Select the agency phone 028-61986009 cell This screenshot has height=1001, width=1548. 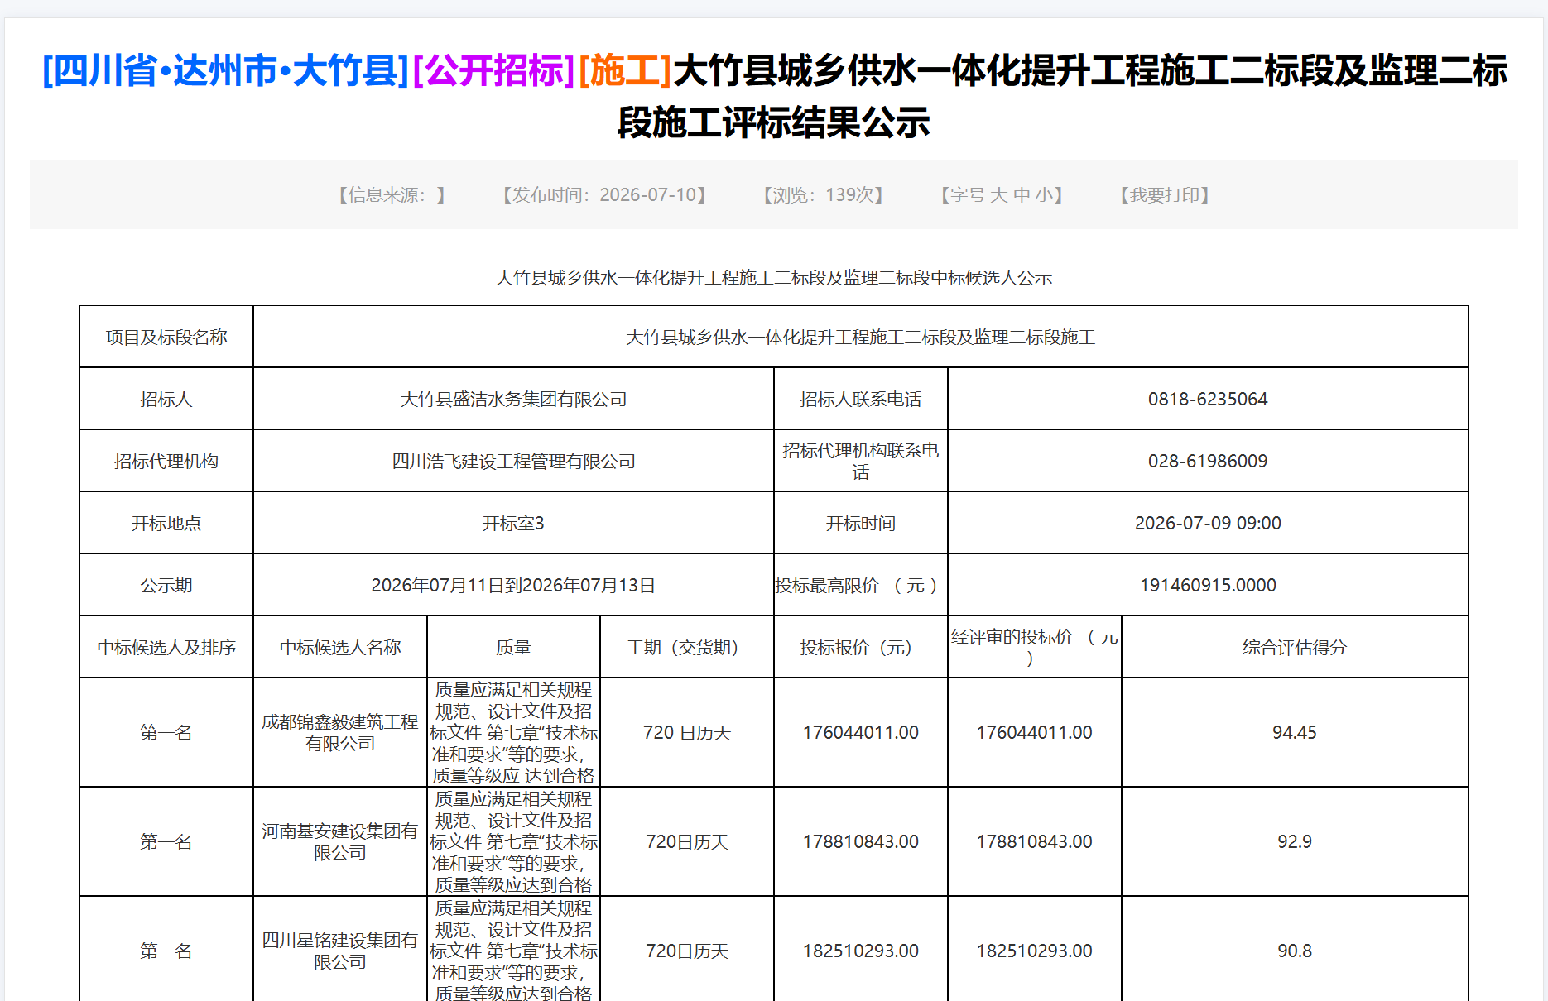coord(1208,461)
